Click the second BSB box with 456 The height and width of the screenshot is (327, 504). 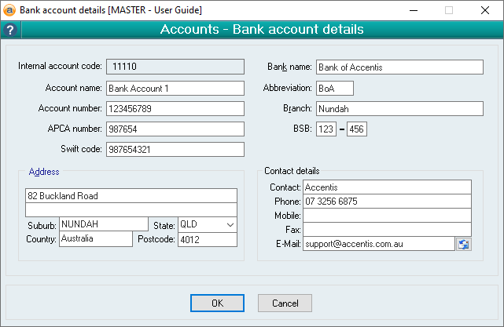pos(358,129)
